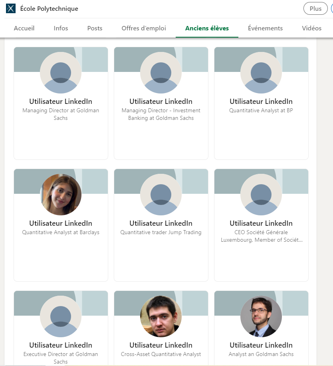
Task: Open the École Polytechnique page title
Action: [x=49, y=9]
